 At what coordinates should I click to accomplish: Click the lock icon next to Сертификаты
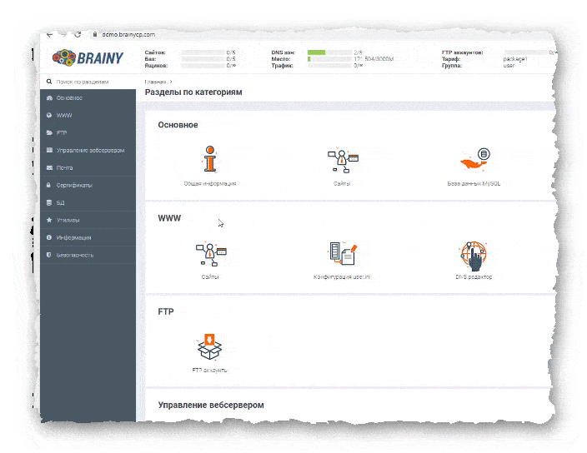[x=48, y=185]
